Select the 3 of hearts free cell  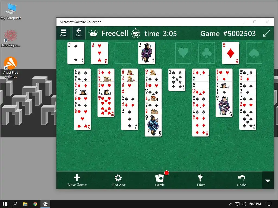pos(99,53)
